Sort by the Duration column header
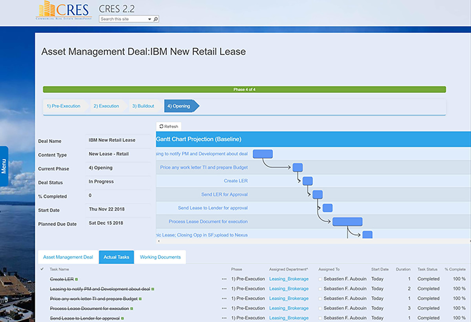This screenshot has width=471, height=322. (x=403, y=269)
